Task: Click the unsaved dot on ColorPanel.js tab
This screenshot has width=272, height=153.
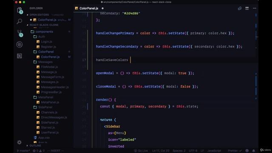Action: (x=102, y=8)
